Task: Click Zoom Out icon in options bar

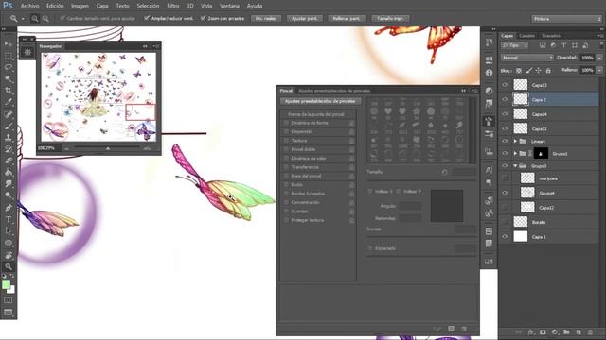Action: (45, 19)
